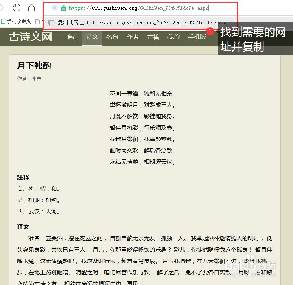Image resolution: width=293 pixels, height=285 pixels.
Task: Open the 古籍 navigation tab
Action: coord(153,37)
